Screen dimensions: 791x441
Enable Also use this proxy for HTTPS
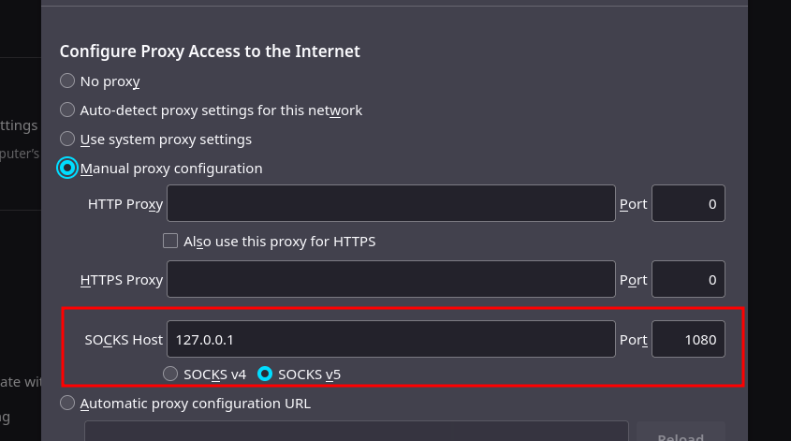tap(170, 241)
